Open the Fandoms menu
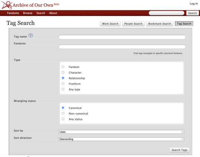The width and height of the screenshot is (200, 157). [x=13, y=13]
